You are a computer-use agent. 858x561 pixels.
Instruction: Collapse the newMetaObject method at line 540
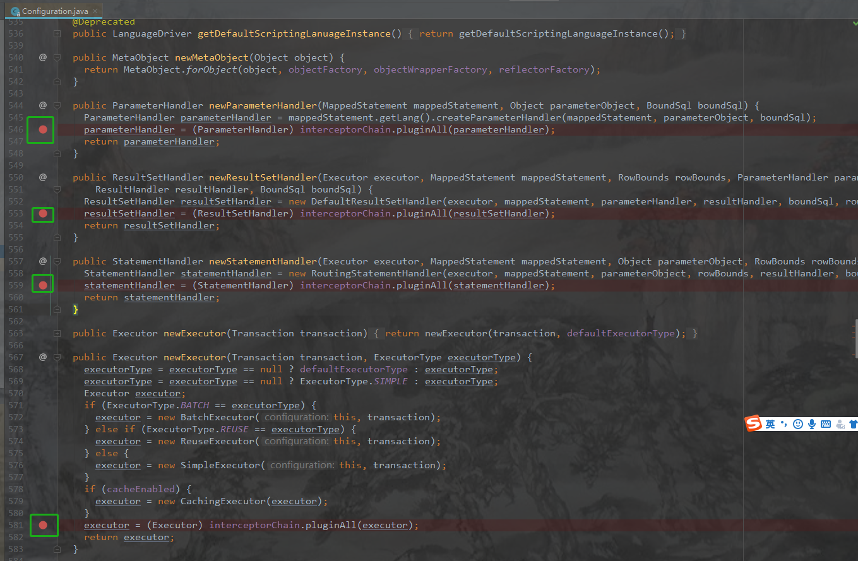(x=57, y=57)
